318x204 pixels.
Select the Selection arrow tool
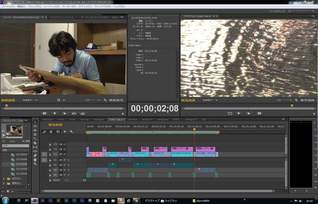pyautogui.click(x=35, y=122)
